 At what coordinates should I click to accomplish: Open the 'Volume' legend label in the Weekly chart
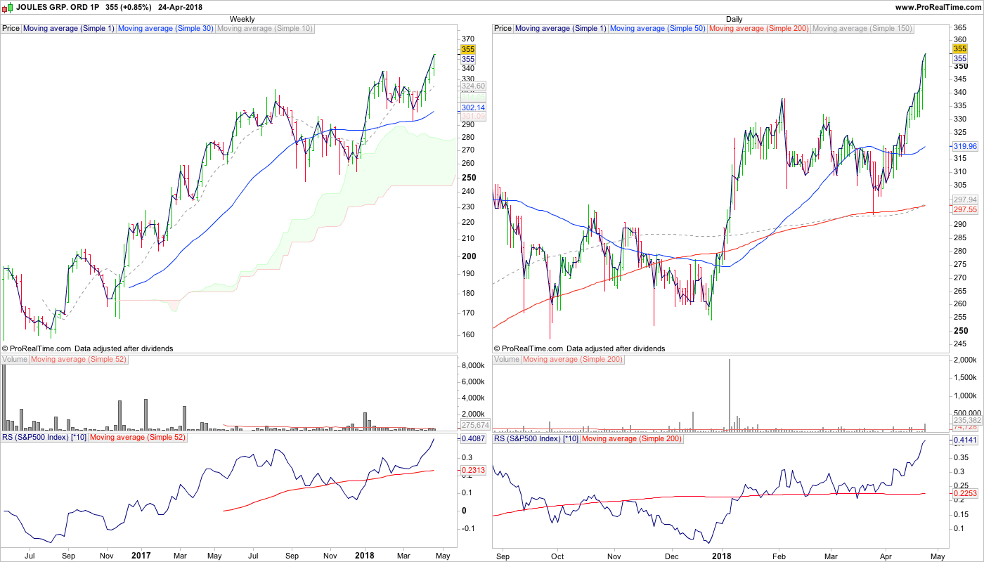click(15, 360)
